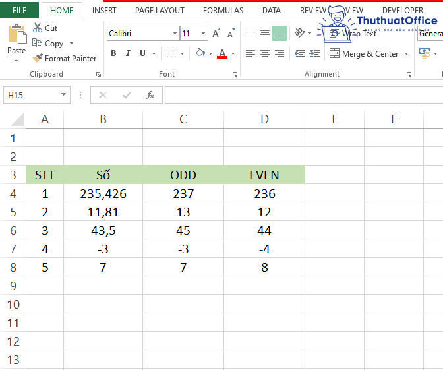Open the Merge & Center dropdown arrow

click(406, 53)
